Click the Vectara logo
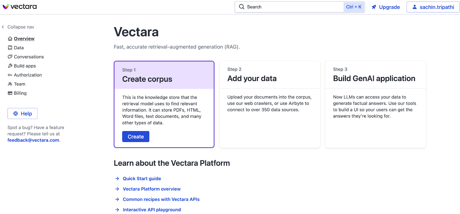 point(20,7)
